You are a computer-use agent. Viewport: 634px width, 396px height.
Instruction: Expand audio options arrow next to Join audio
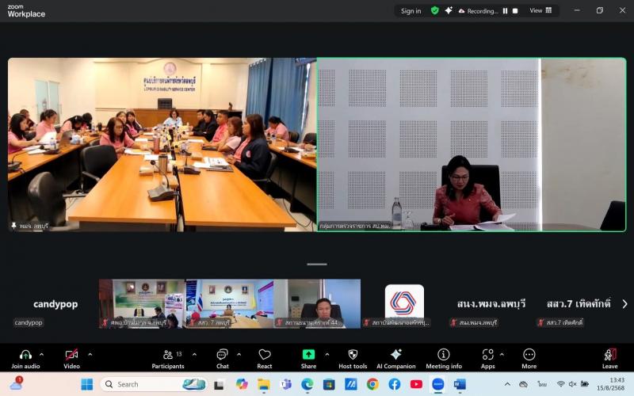[42, 354]
